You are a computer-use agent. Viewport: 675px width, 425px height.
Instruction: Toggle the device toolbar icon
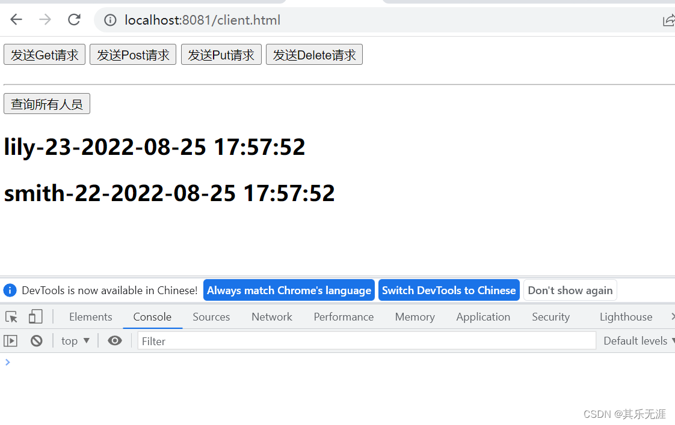pos(35,317)
